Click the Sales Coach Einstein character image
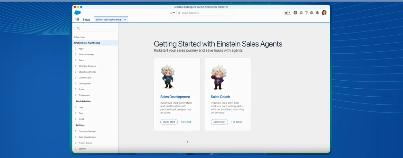 pyautogui.click(x=219, y=77)
